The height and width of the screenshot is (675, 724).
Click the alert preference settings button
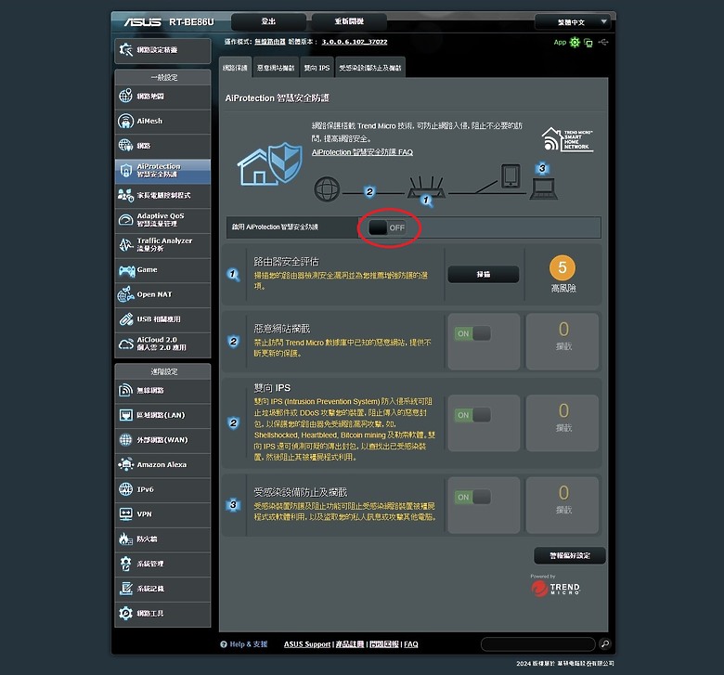coord(569,555)
